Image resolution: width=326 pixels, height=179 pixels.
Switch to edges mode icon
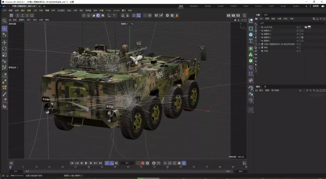89,15
